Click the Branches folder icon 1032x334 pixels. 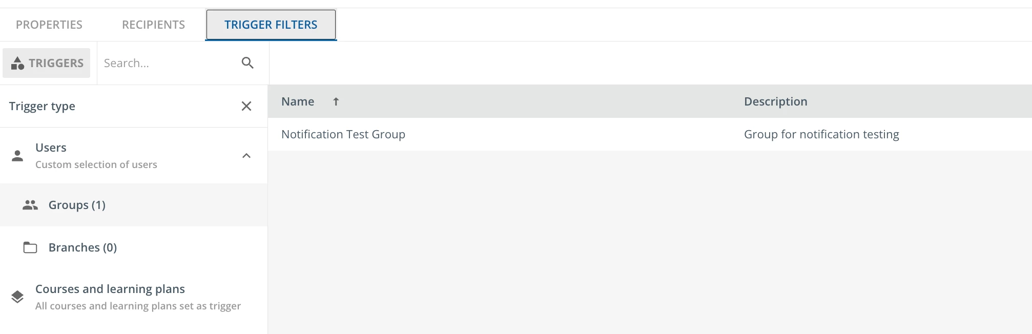click(x=30, y=248)
